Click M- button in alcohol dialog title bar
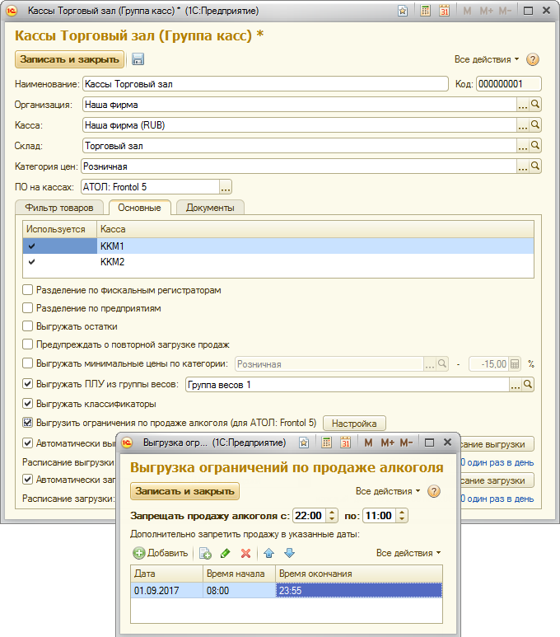Screen dimensions: 560x637 click(x=406, y=443)
